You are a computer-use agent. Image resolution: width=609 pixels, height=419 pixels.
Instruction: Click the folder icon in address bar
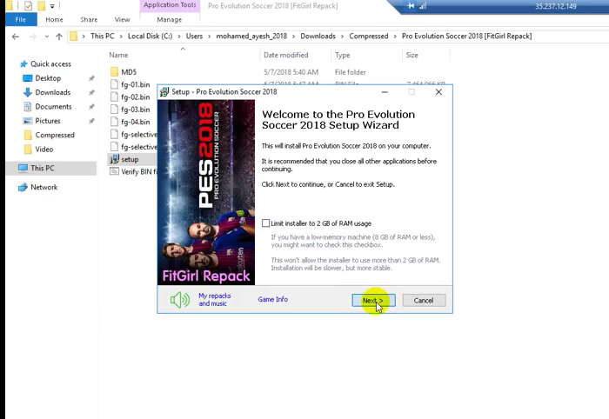(73, 37)
